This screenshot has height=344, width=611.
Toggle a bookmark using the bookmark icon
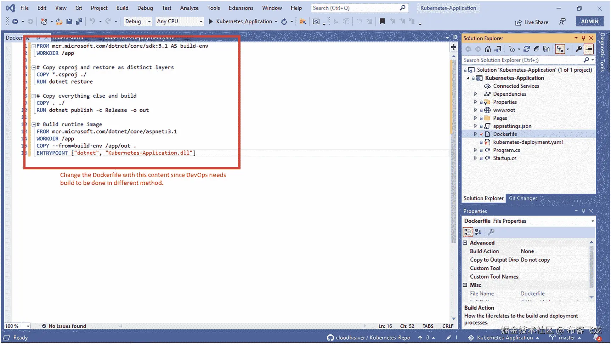coord(383,21)
